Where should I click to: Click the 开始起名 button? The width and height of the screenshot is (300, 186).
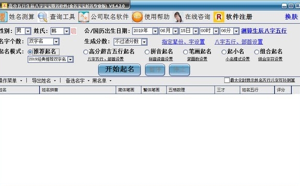(119, 70)
